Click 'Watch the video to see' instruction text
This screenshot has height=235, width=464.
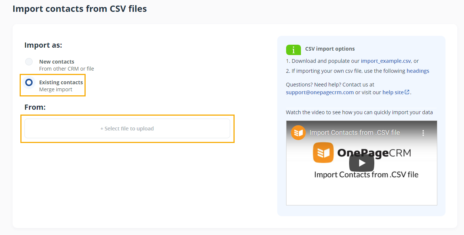(359, 112)
